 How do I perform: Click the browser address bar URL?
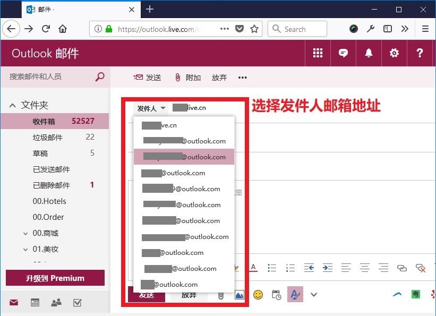(158, 29)
